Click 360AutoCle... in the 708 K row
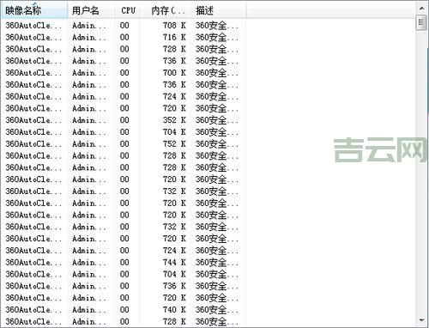Screen dimensions: 429x328 coord(33,26)
